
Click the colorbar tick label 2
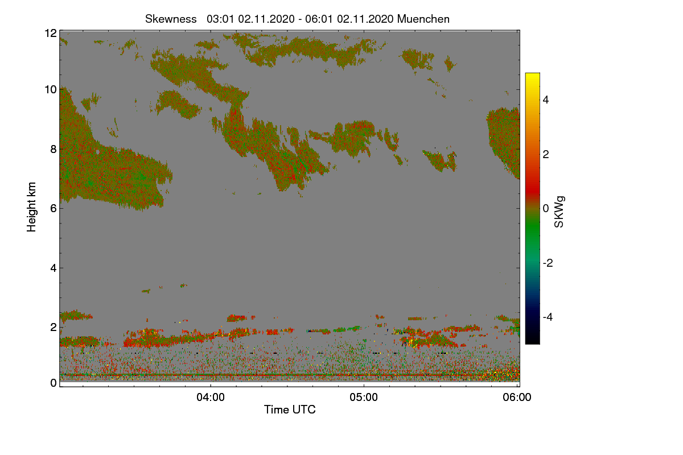click(x=546, y=154)
